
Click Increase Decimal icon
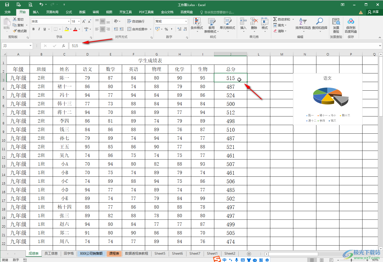point(180,29)
